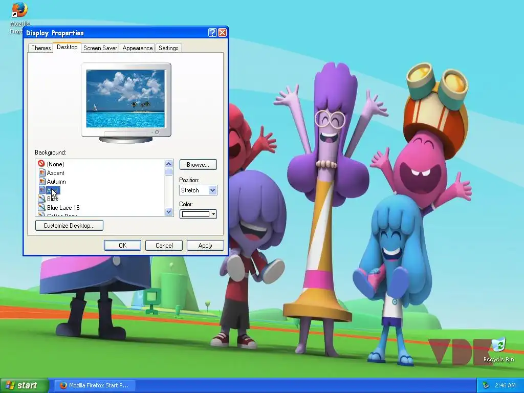Click the white desktop Color swatch

pyautogui.click(x=195, y=214)
